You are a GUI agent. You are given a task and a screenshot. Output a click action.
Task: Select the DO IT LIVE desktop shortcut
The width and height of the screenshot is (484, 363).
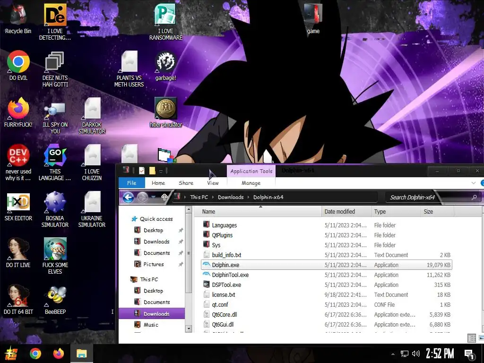click(18, 252)
